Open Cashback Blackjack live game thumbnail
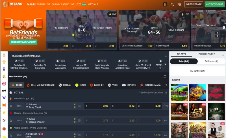The width and height of the screenshot is (226, 138). tap(197, 112)
